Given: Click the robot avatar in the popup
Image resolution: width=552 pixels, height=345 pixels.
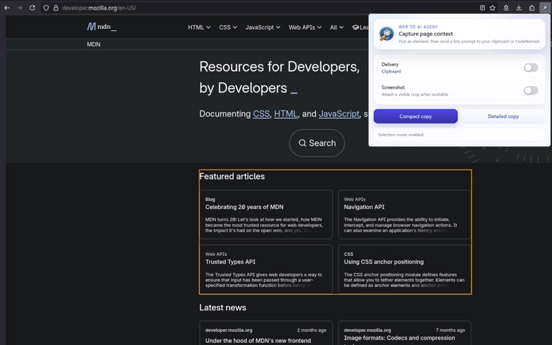Looking at the screenshot, I should 386,34.
